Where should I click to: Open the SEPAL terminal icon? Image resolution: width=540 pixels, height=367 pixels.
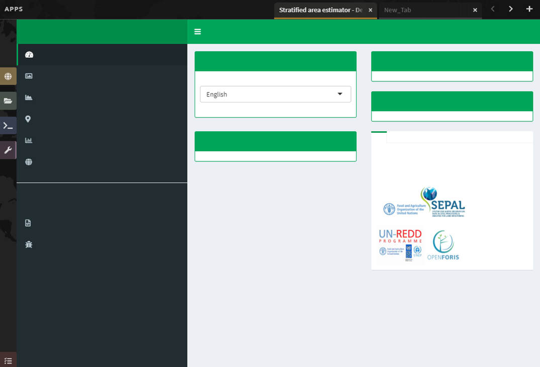click(8, 126)
